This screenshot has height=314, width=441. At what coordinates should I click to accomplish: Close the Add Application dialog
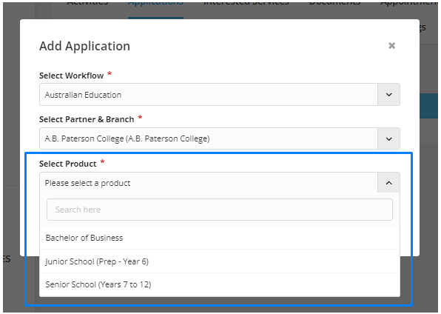click(391, 46)
